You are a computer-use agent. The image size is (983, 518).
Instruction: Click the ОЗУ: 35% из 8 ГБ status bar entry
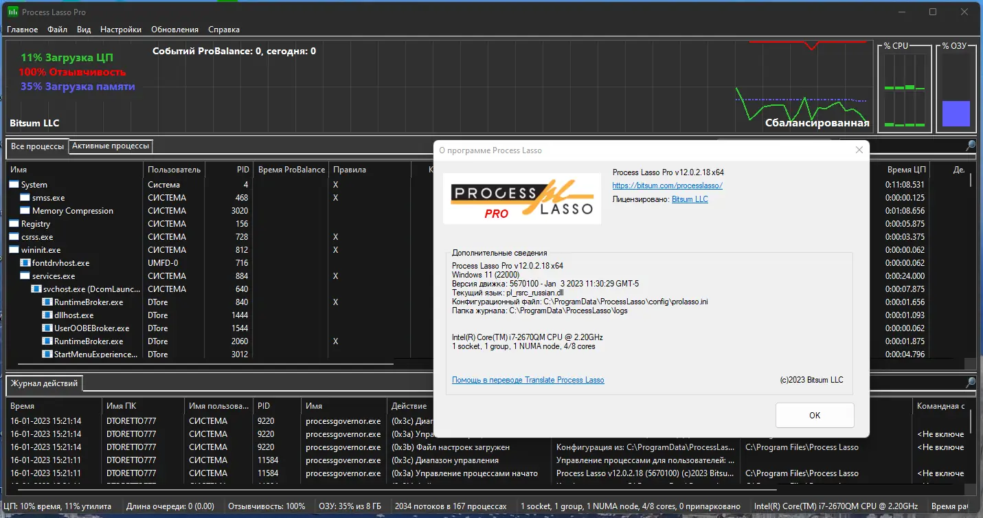pyautogui.click(x=349, y=506)
